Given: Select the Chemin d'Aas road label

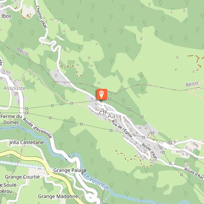Looking at the screenshot, I should (41, 17).
